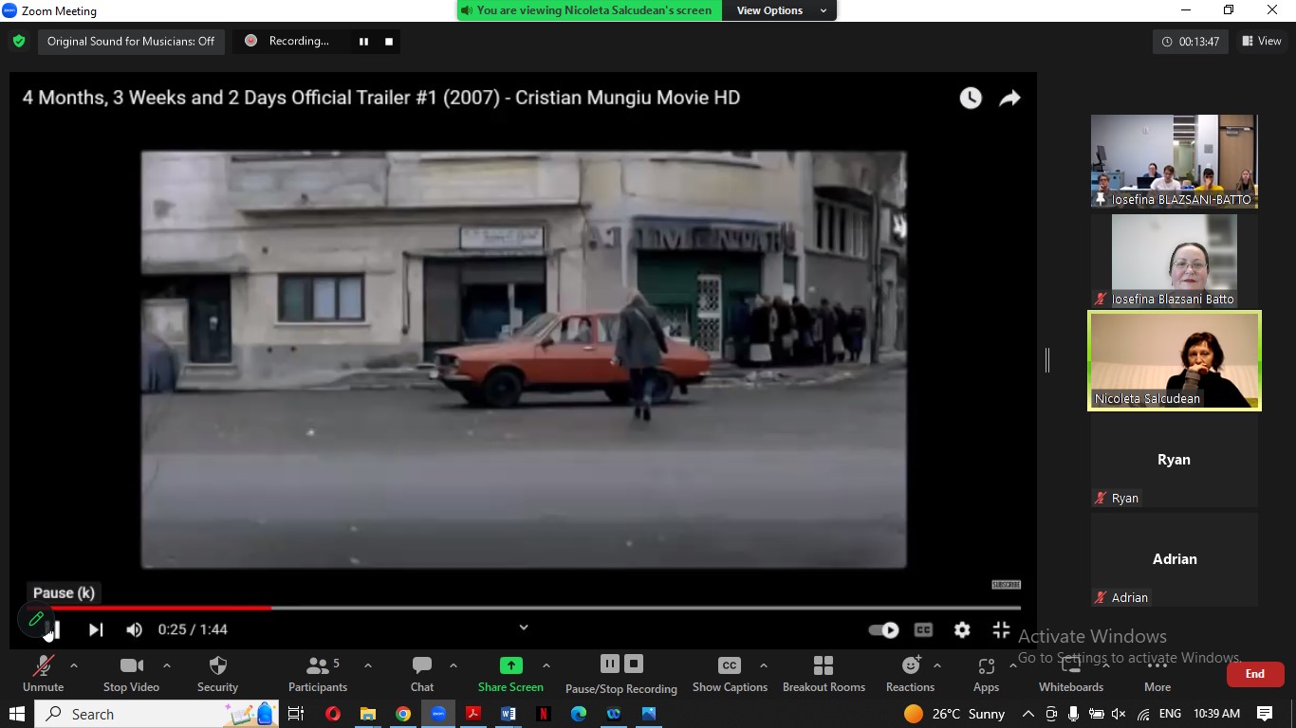
Task: Select Iosefina Blazsani Batto webcam tile
Action: point(1175,261)
